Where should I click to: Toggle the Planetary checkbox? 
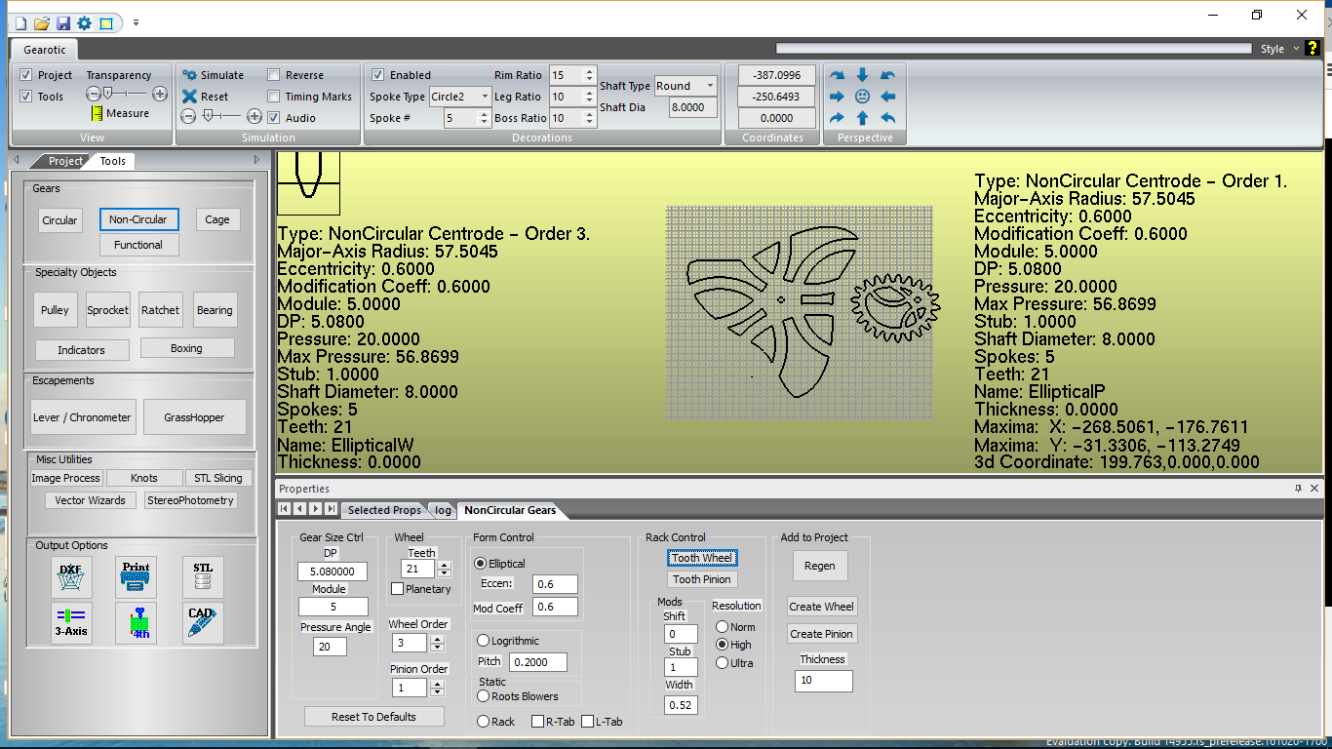tap(397, 589)
